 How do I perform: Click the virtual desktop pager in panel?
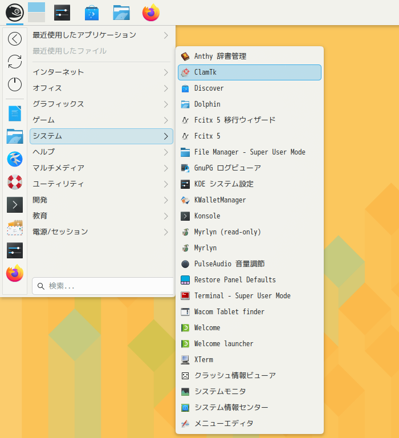pyautogui.click(x=36, y=13)
